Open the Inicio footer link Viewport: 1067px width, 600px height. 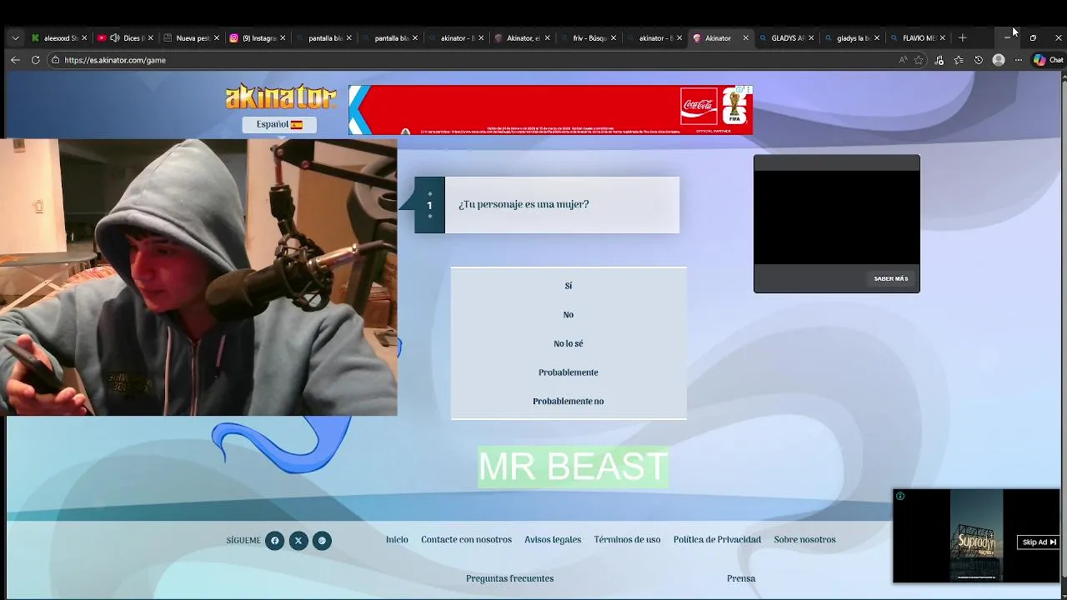tap(397, 540)
